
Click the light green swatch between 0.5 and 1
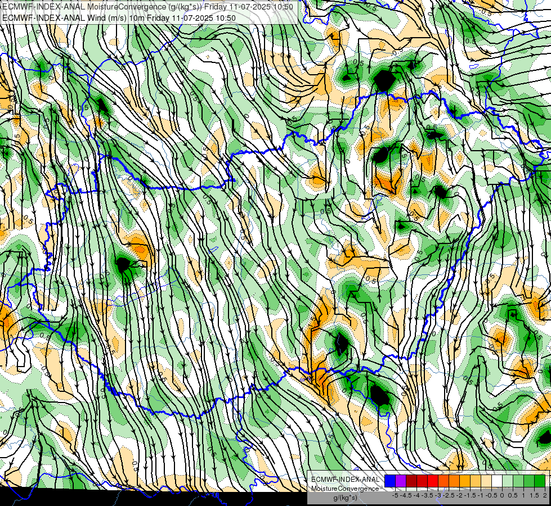(x=518, y=481)
